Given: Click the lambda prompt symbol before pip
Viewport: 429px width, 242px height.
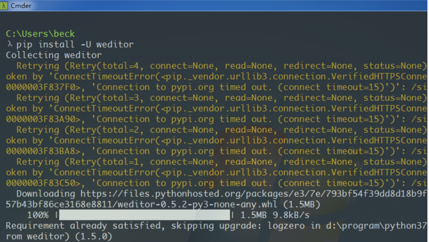Looking at the screenshot, I should click(9, 44).
